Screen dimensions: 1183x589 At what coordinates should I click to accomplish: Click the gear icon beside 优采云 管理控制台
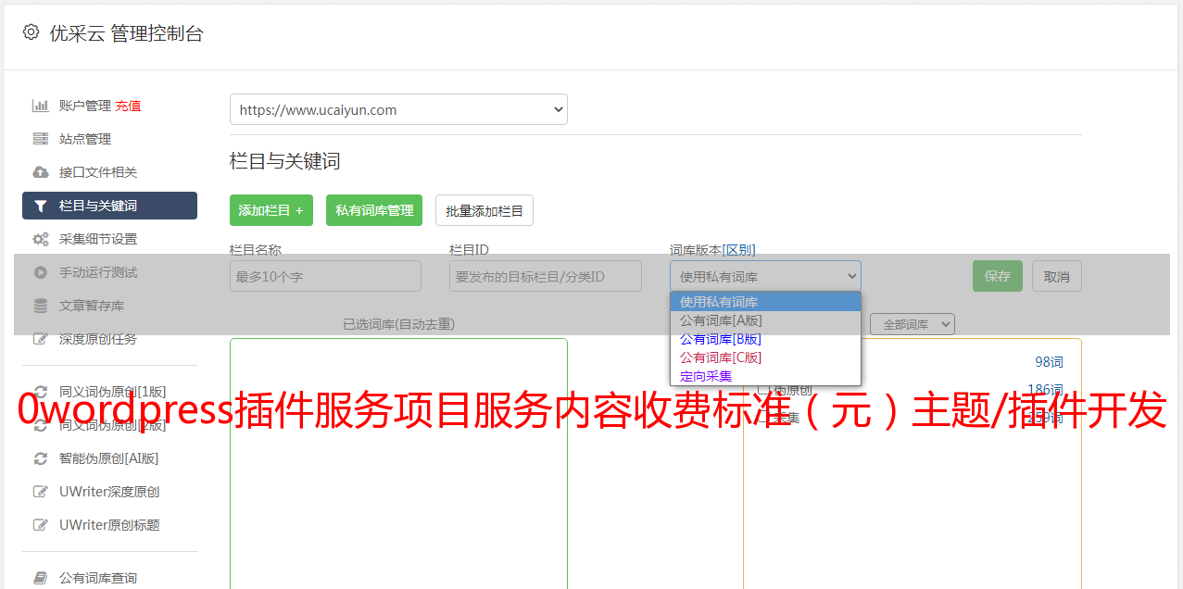coord(31,32)
